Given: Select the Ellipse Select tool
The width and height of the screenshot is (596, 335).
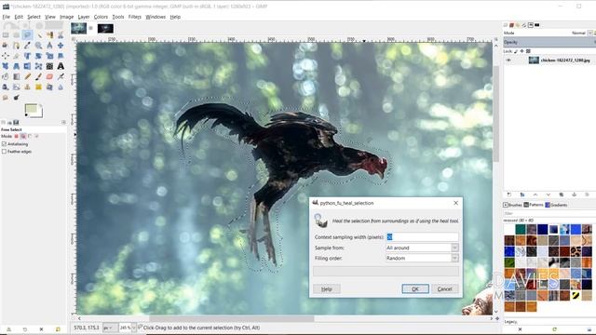Looking at the screenshot, I should (x=17, y=35).
